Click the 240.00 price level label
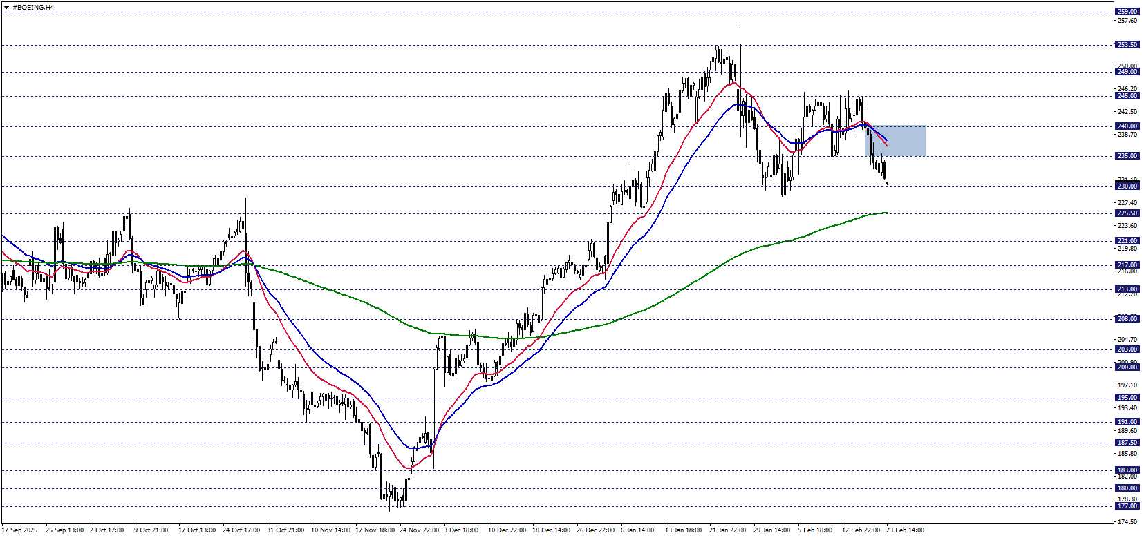The height and width of the screenshot is (538, 1142). [x=1127, y=126]
